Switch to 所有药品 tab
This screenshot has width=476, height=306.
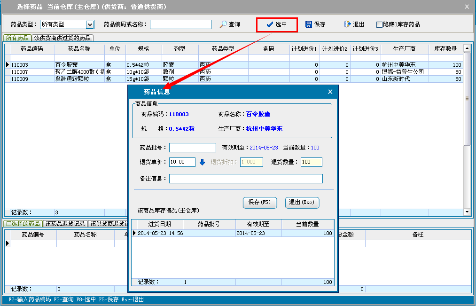click(x=17, y=38)
